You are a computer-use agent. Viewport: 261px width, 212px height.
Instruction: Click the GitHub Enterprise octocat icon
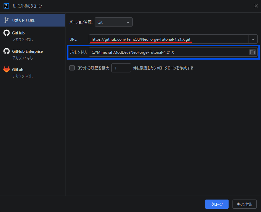(x=6, y=51)
